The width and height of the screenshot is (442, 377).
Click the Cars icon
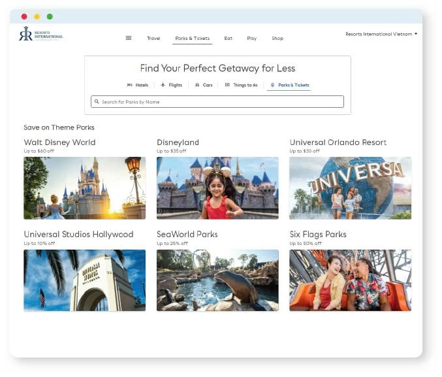pyautogui.click(x=197, y=85)
